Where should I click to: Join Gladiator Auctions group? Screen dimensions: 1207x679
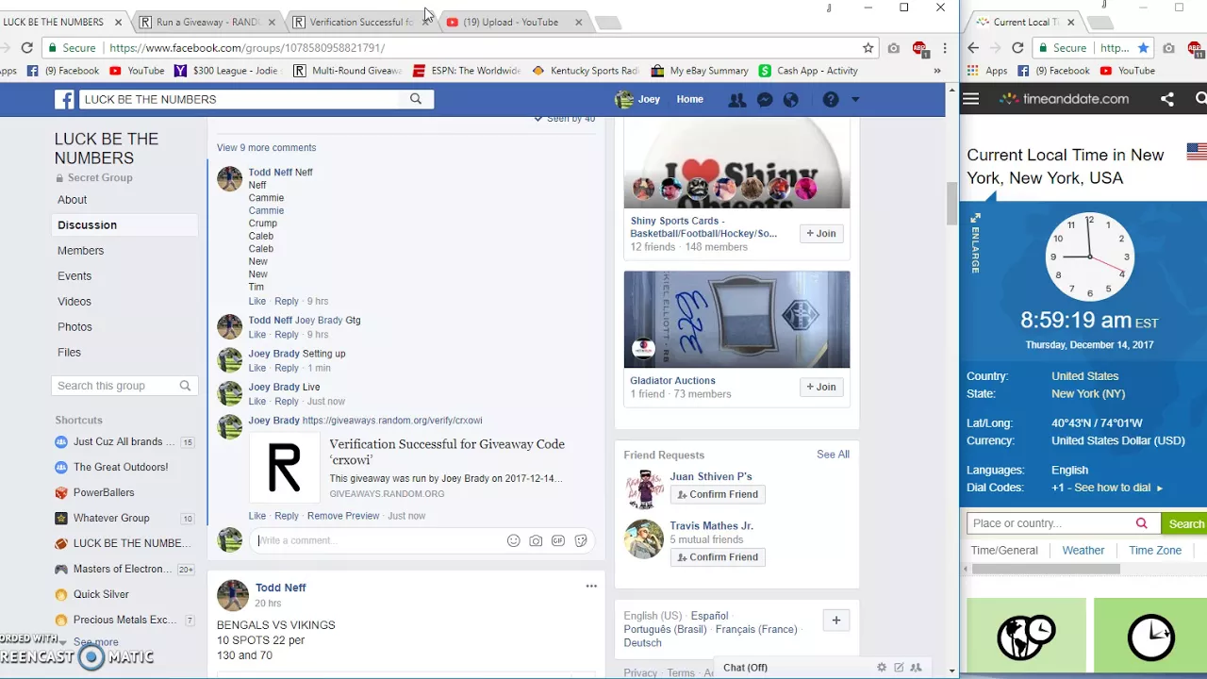click(821, 387)
